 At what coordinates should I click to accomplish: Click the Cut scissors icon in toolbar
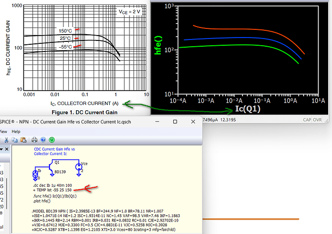[x=6, y=140]
